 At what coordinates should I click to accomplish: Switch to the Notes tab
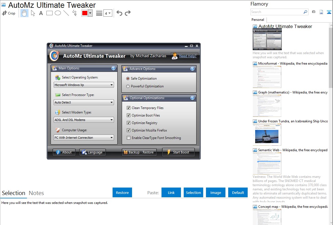coord(36,193)
